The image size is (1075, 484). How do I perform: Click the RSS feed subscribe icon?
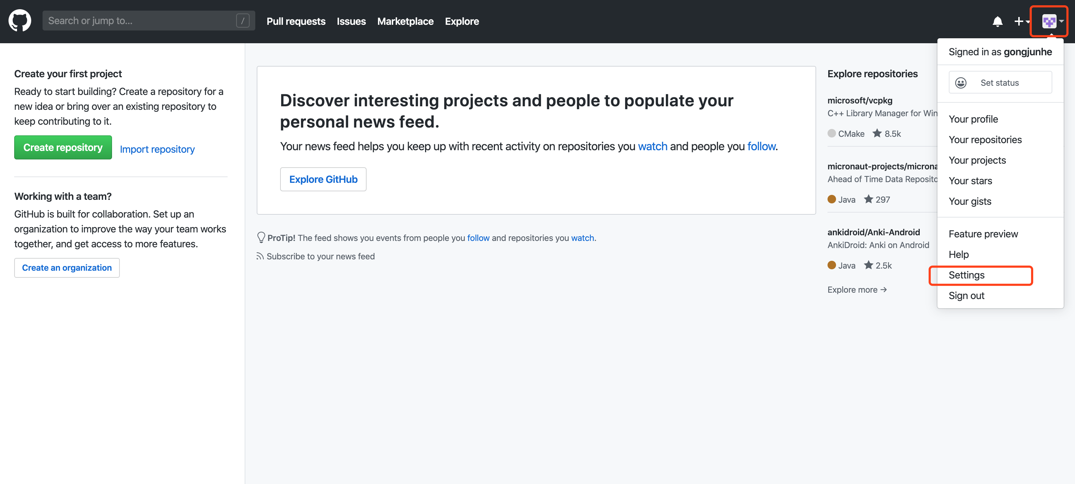click(x=260, y=256)
